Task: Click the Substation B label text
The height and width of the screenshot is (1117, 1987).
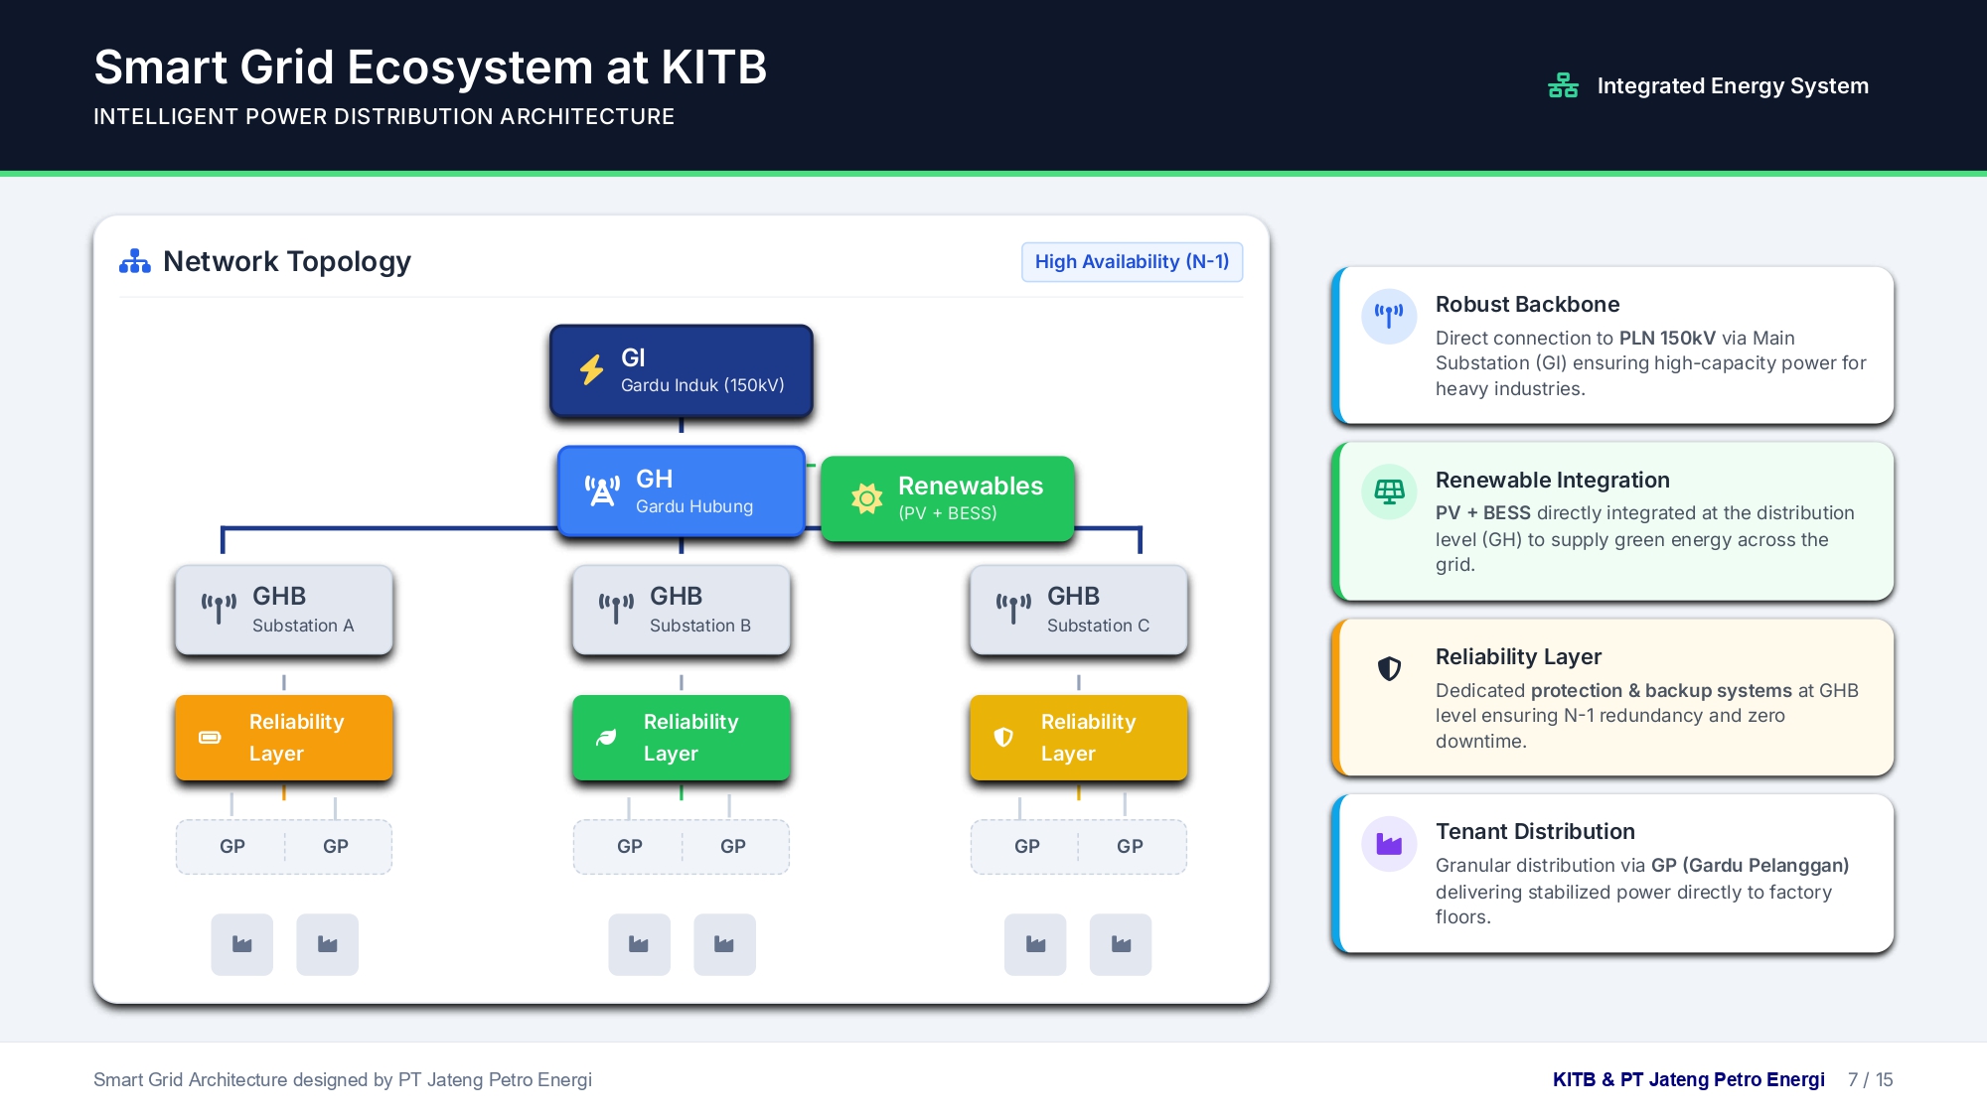Action: [700, 626]
